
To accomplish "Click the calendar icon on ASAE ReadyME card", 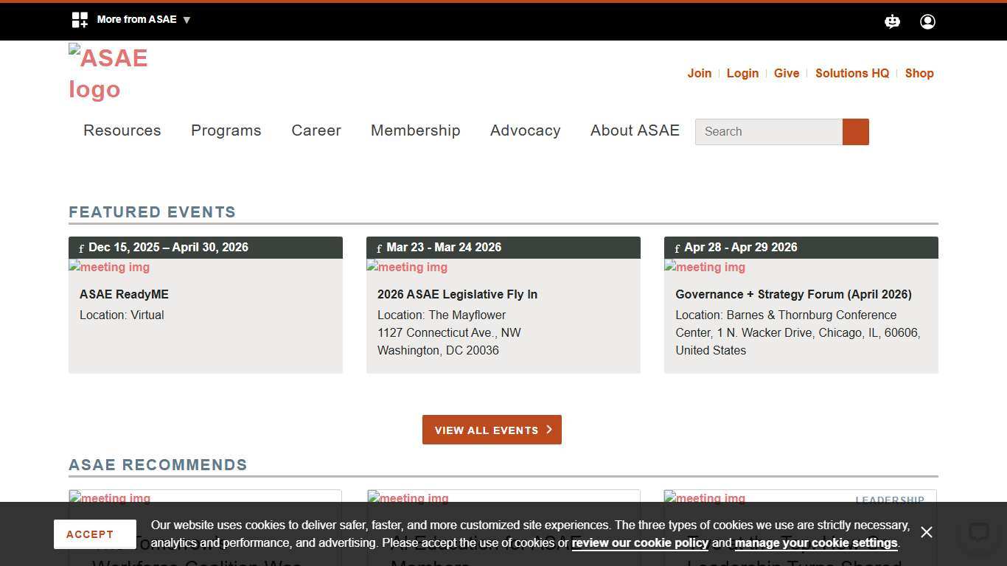I will click(81, 248).
